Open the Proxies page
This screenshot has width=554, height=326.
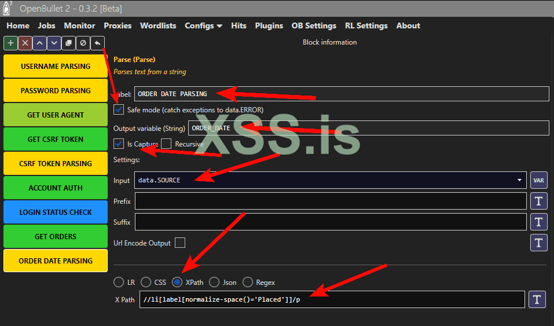coord(118,26)
